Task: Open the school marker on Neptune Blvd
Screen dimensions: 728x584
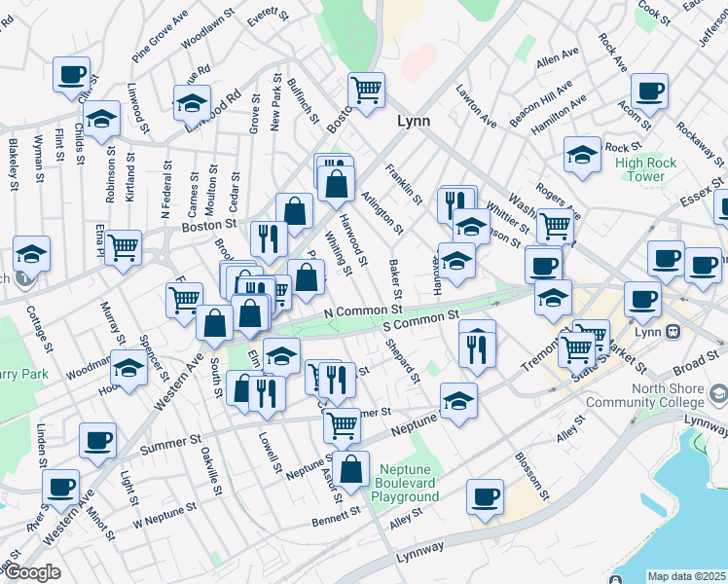Action: click(x=458, y=402)
